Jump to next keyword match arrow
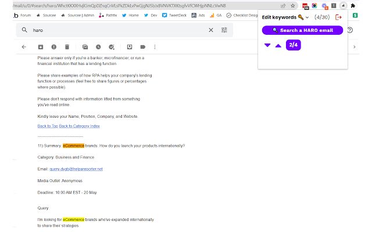 coord(267,45)
